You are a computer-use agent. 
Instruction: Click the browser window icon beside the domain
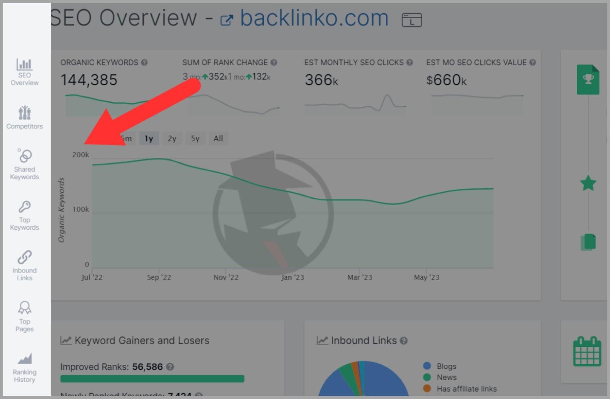coord(412,20)
